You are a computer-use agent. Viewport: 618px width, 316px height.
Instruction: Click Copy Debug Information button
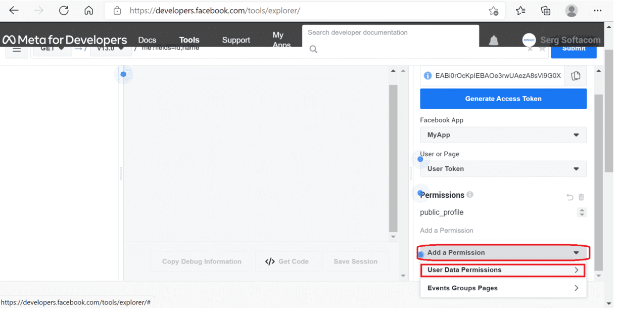pyautogui.click(x=202, y=261)
